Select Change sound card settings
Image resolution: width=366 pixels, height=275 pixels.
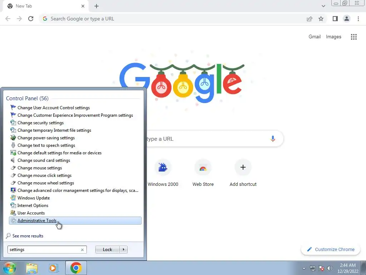(75, 160)
